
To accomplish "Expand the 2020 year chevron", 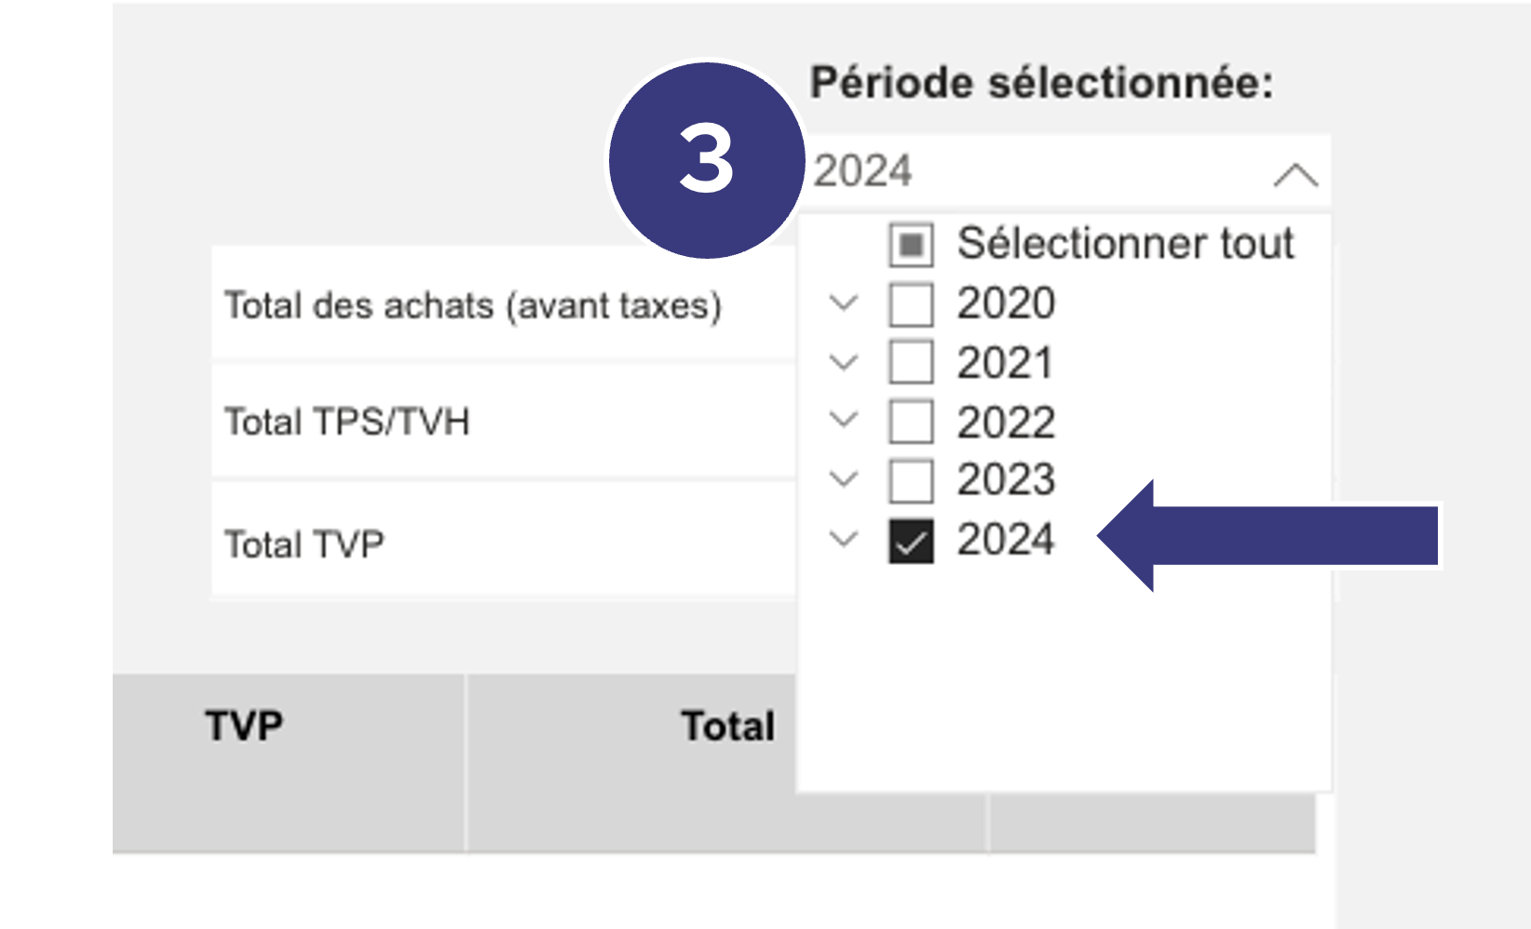I will coord(844,303).
